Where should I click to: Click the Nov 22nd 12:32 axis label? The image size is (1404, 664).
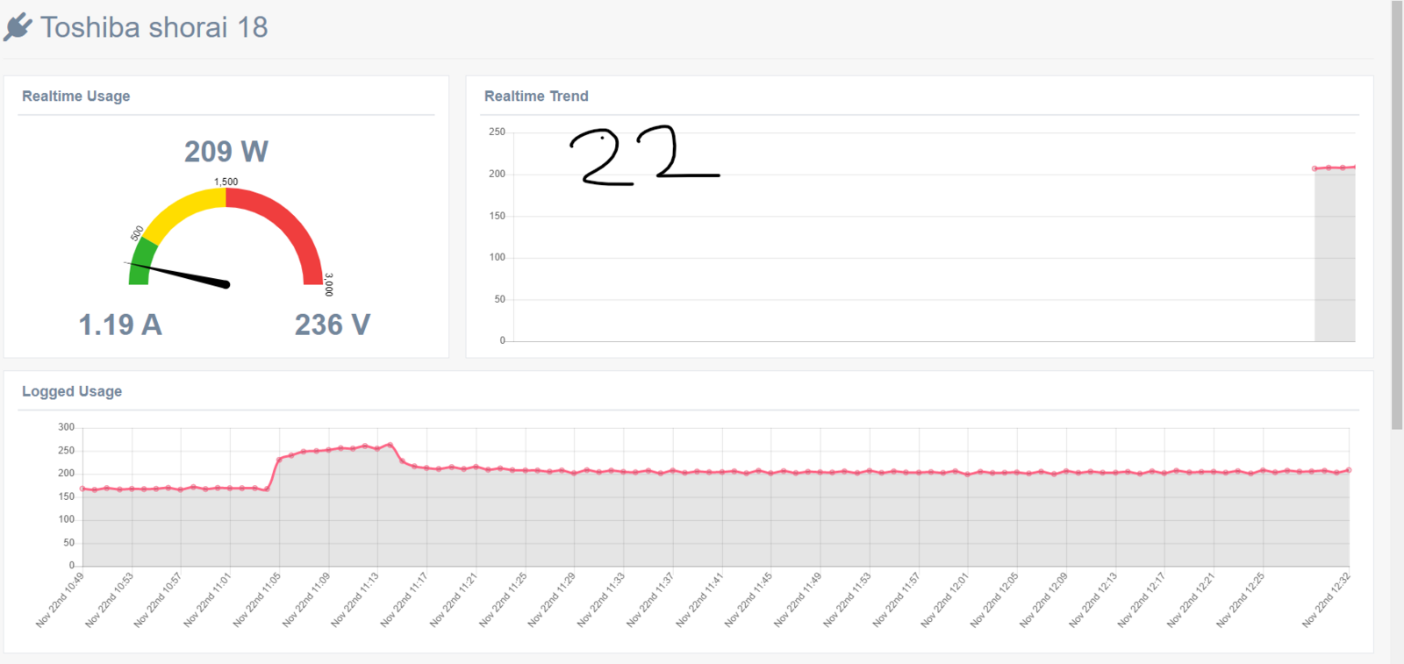pyautogui.click(x=1326, y=600)
